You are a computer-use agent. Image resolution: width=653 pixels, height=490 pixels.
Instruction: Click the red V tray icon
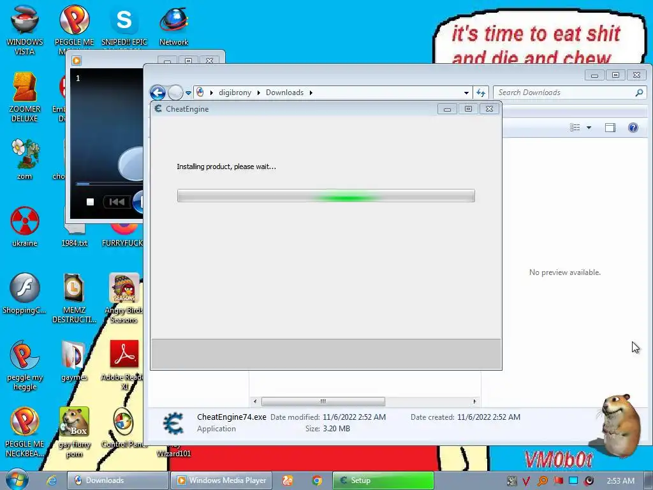point(526,481)
